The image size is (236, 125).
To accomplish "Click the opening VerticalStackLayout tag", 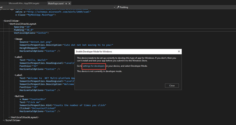I will pyautogui.click(x=23, y=24).
